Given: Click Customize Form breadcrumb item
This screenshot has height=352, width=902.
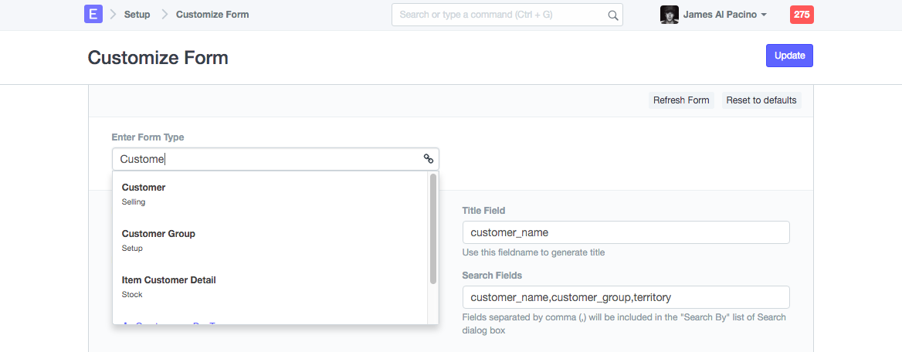Looking at the screenshot, I should [212, 15].
